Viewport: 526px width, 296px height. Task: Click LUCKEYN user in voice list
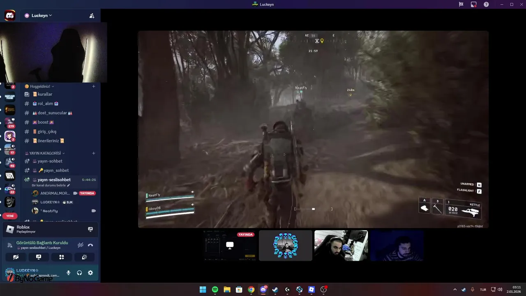[64, 202]
